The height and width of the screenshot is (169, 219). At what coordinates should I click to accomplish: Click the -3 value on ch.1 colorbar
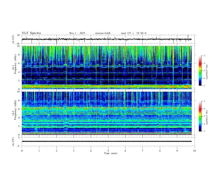(x=204, y=56)
